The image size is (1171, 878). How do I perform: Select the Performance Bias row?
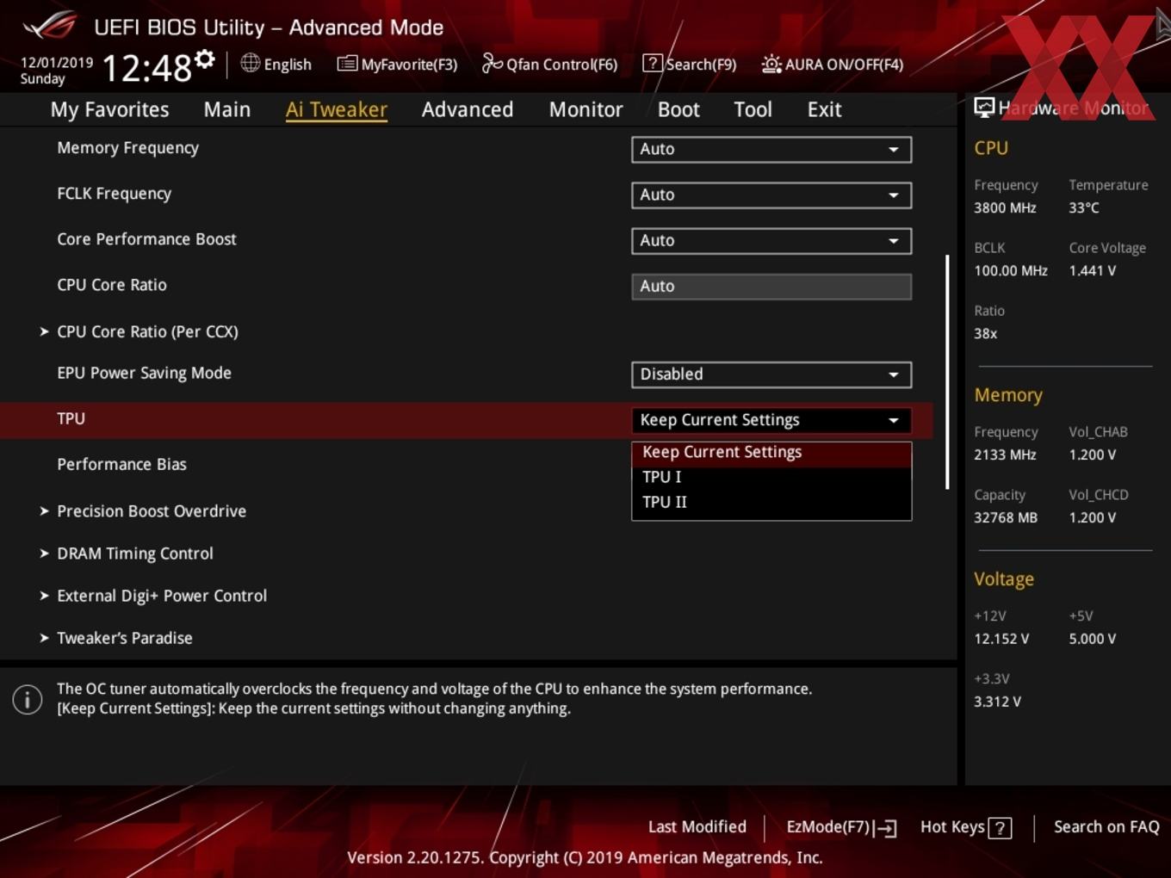[x=121, y=464]
